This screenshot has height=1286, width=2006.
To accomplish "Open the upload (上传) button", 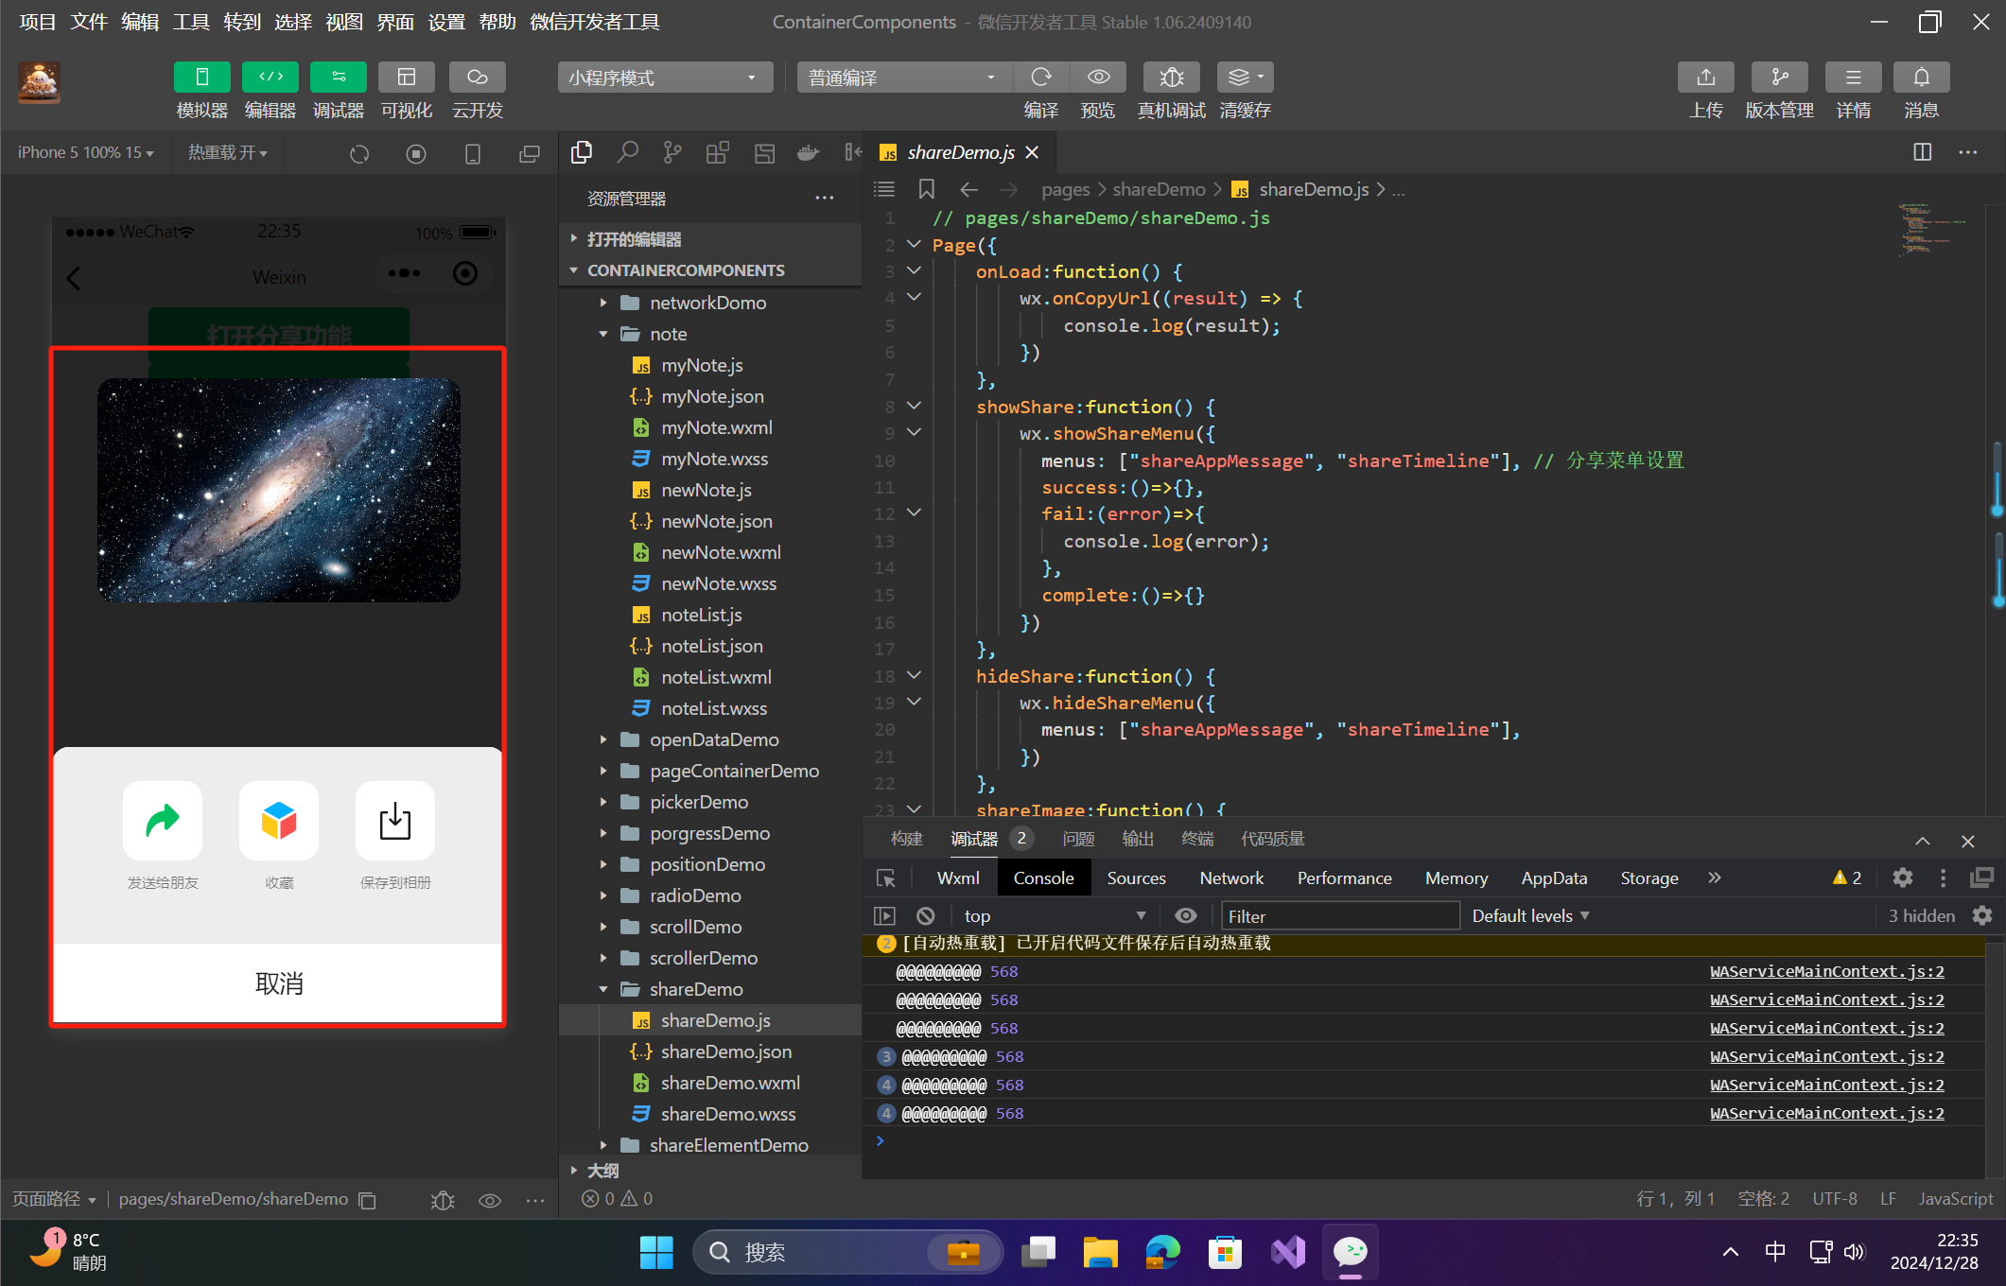I will [x=1705, y=78].
